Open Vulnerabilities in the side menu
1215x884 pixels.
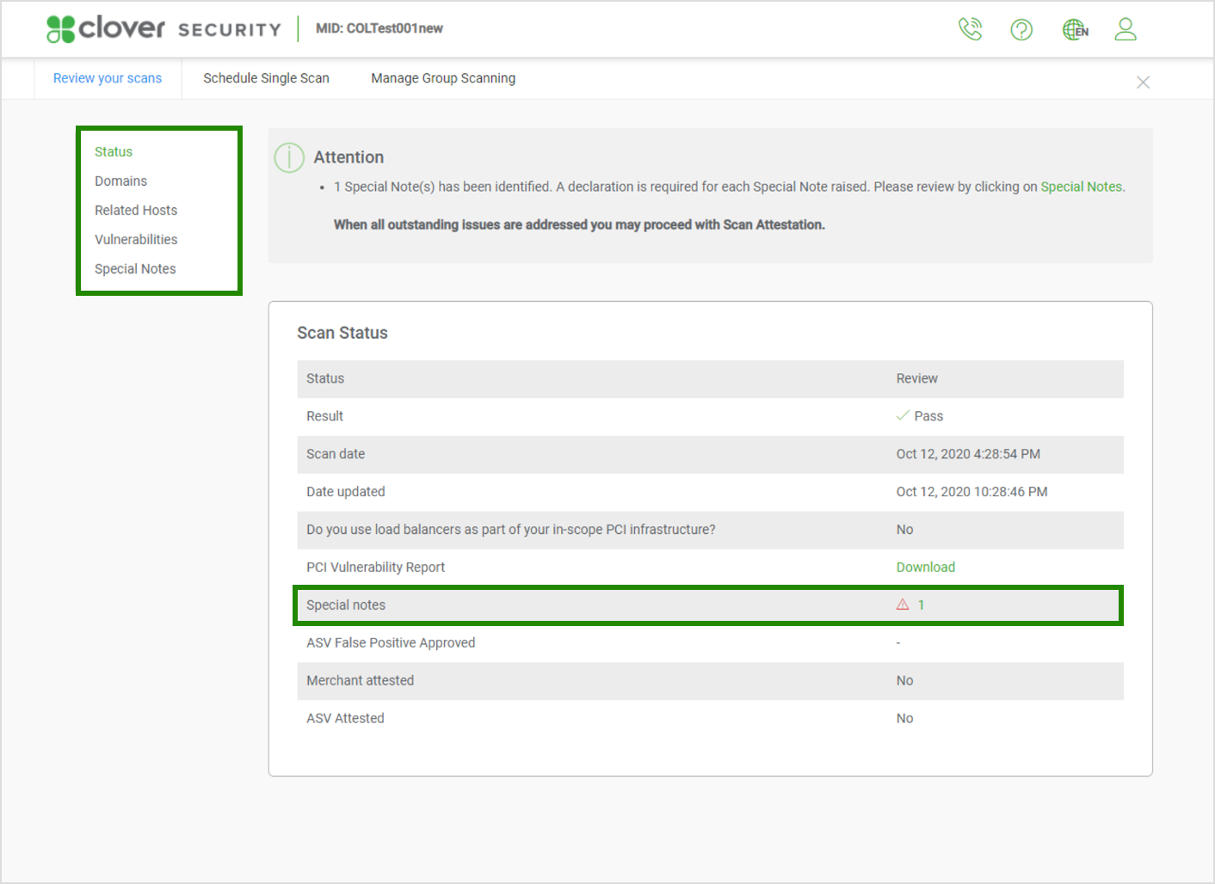pos(136,239)
